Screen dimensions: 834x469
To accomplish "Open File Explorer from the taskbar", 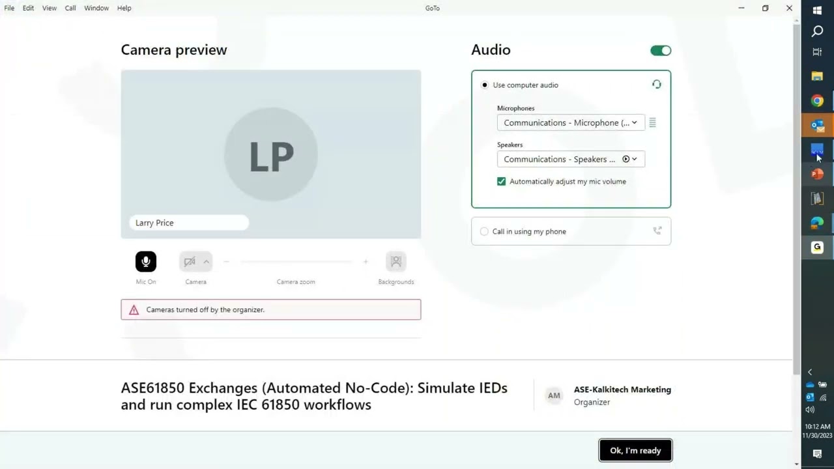I will (817, 76).
